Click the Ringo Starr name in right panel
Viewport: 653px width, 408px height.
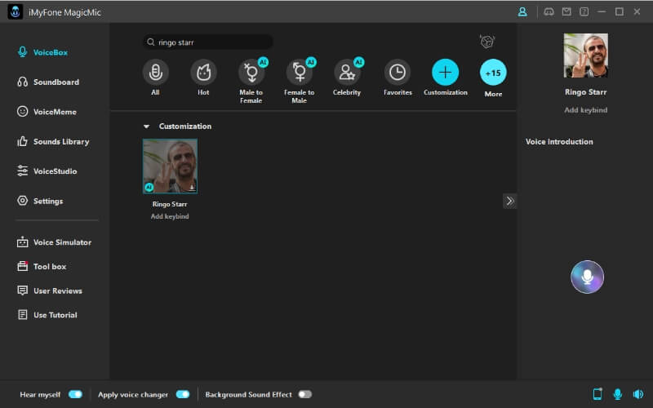click(x=585, y=92)
